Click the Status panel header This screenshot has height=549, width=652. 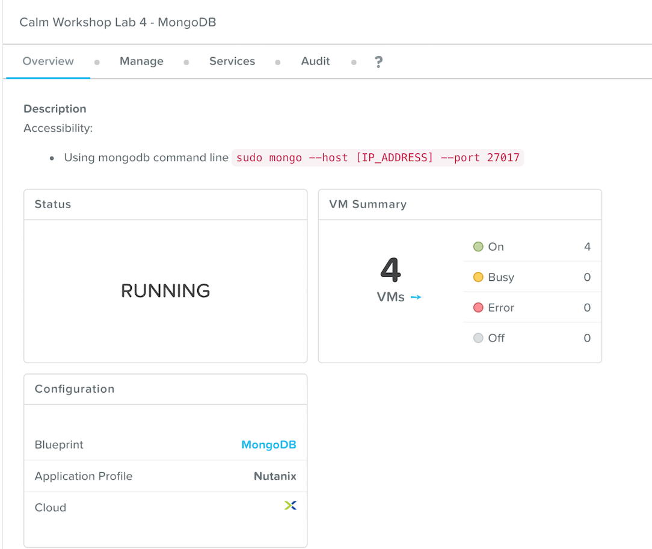[165, 204]
